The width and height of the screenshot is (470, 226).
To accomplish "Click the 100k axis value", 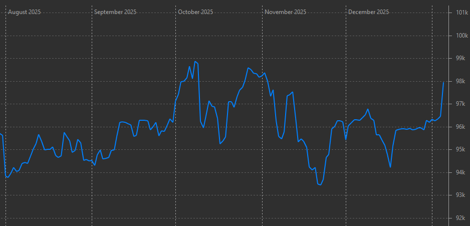I will click(x=462, y=36).
